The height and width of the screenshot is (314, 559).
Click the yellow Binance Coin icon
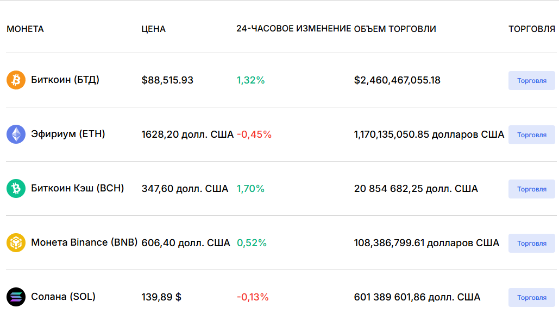click(16, 242)
